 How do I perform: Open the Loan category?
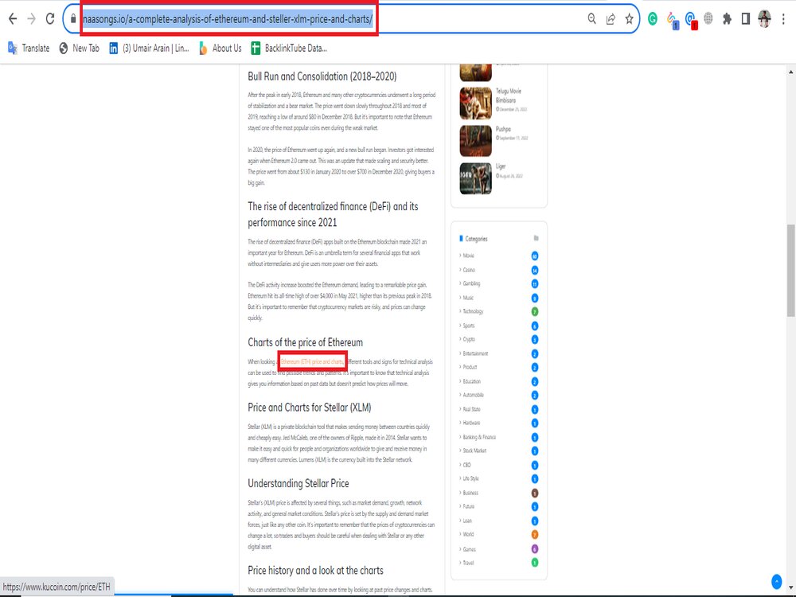[467, 521]
